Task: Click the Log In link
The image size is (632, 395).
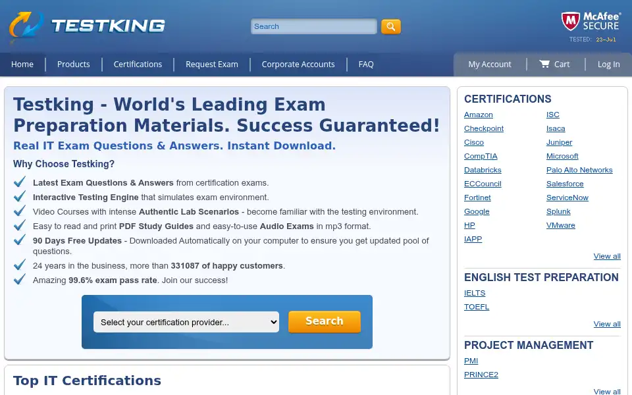Action: (608, 65)
